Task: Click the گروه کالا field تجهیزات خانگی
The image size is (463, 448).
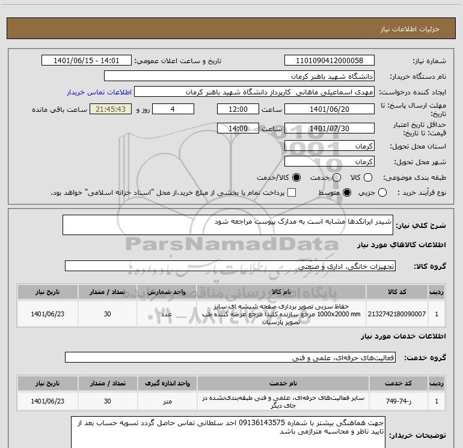Action: [230, 266]
